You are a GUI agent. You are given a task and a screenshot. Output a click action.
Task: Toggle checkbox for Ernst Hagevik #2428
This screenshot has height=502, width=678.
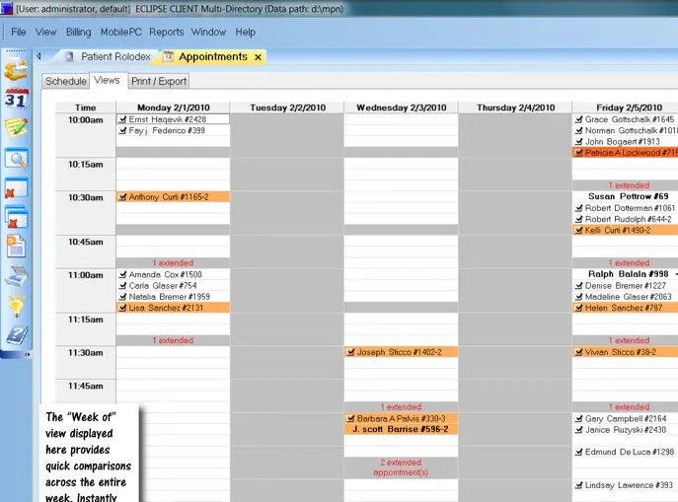click(x=122, y=119)
